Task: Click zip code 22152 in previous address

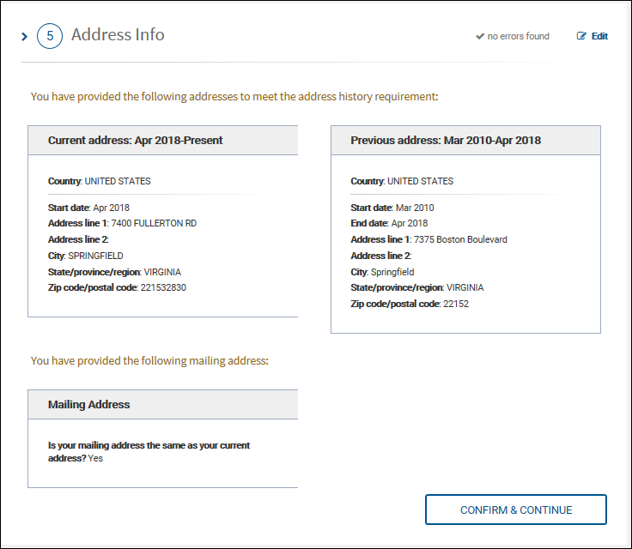Action: tap(455, 304)
